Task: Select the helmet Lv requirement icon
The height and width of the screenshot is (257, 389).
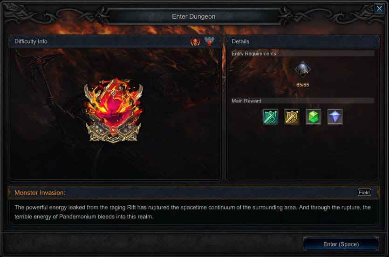Action: click(303, 70)
